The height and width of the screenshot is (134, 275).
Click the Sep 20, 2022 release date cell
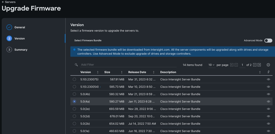point(142,116)
